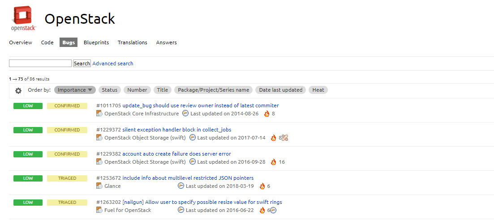Click project icon next to Glance

click(x=99, y=186)
